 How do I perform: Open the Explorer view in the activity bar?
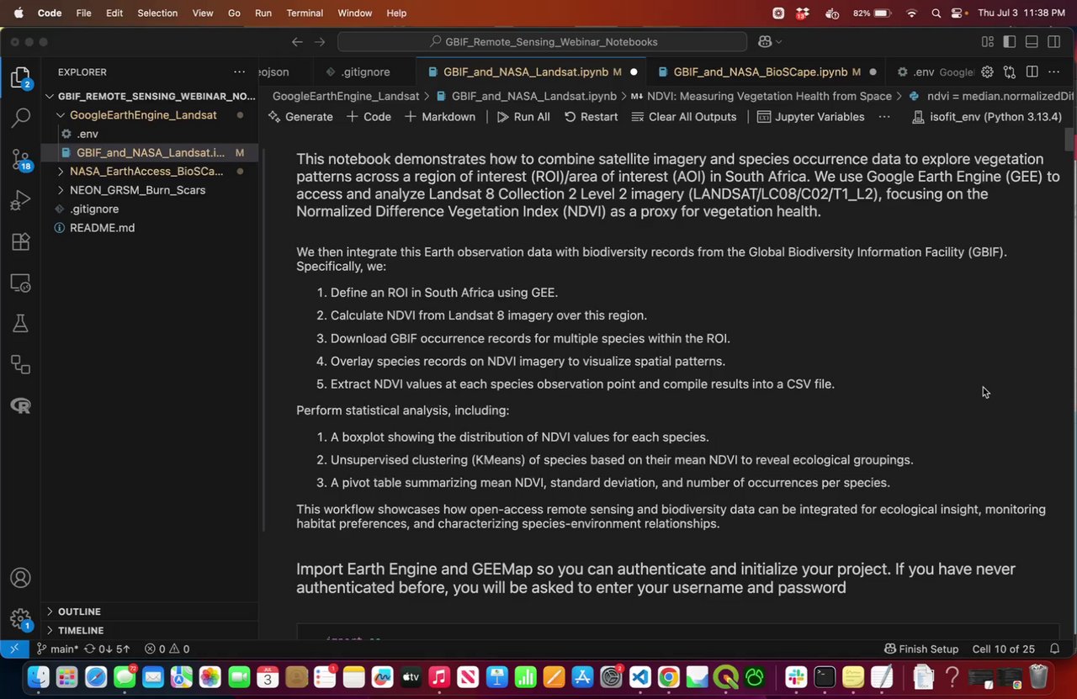pyautogui.click(x=20, y=78)
